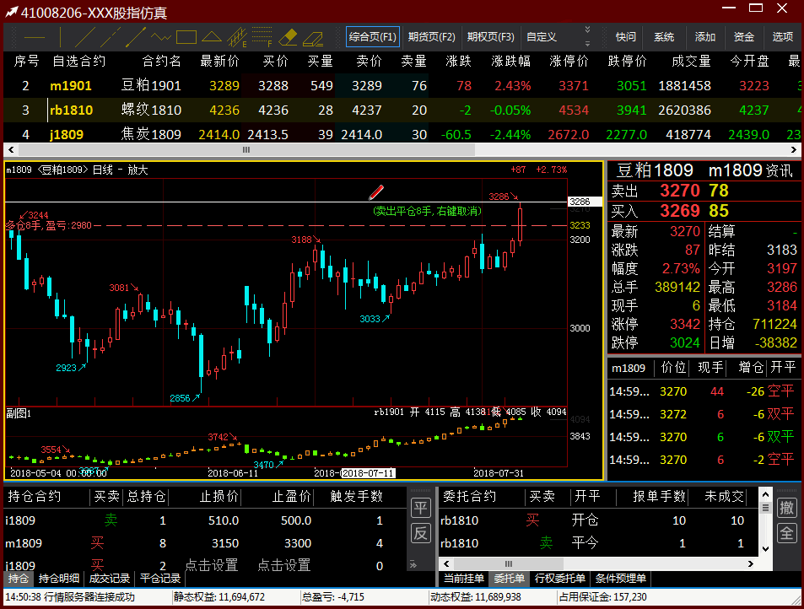This screenshot has height=609, width=804.
Task: Select the horizontal line drawing tool
Action: 35,37
